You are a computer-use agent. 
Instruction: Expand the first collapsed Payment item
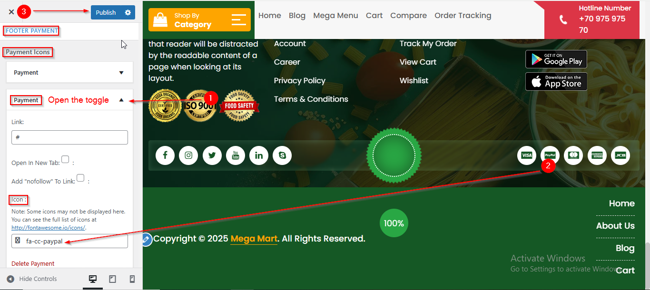point(69,73)
